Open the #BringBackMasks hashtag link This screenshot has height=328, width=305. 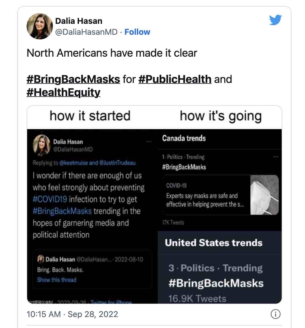coord(73,79)
